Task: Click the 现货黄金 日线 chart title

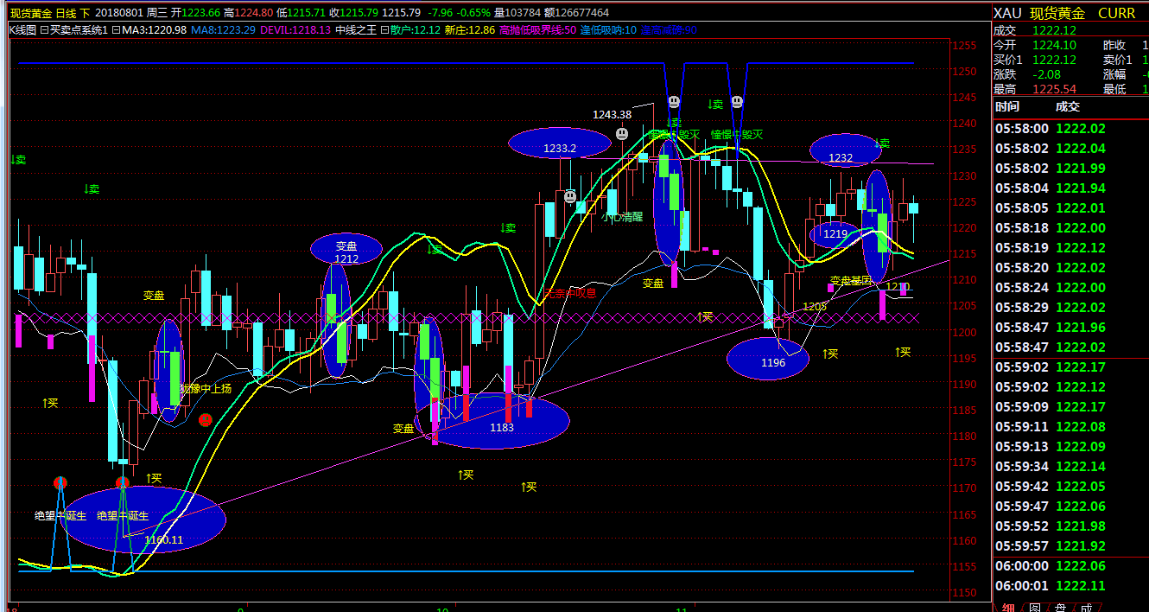Action: [x=48, y=13]
